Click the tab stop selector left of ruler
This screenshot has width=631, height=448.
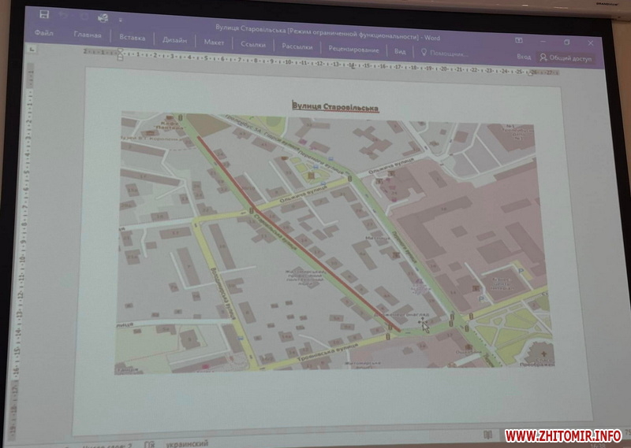pos(30,49)
